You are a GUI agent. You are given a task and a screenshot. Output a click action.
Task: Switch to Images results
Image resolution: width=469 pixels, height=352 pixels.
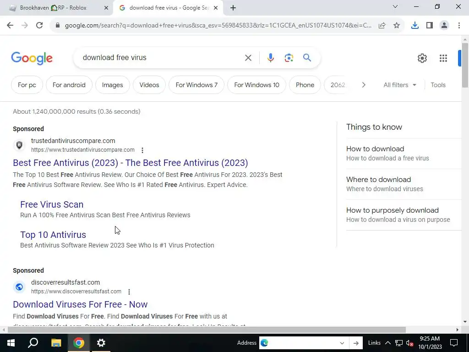click(113, 85)
